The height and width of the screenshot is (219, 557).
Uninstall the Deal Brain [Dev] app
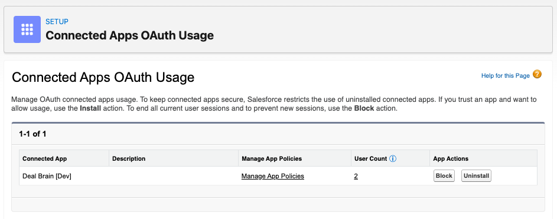[476, 176]
